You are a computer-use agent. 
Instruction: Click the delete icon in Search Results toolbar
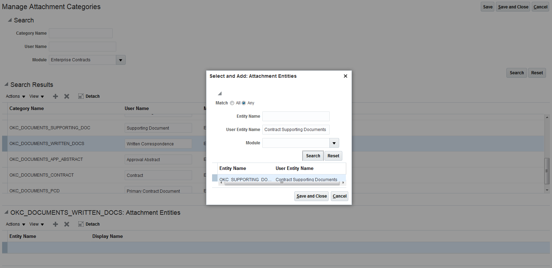pos(67,96)
